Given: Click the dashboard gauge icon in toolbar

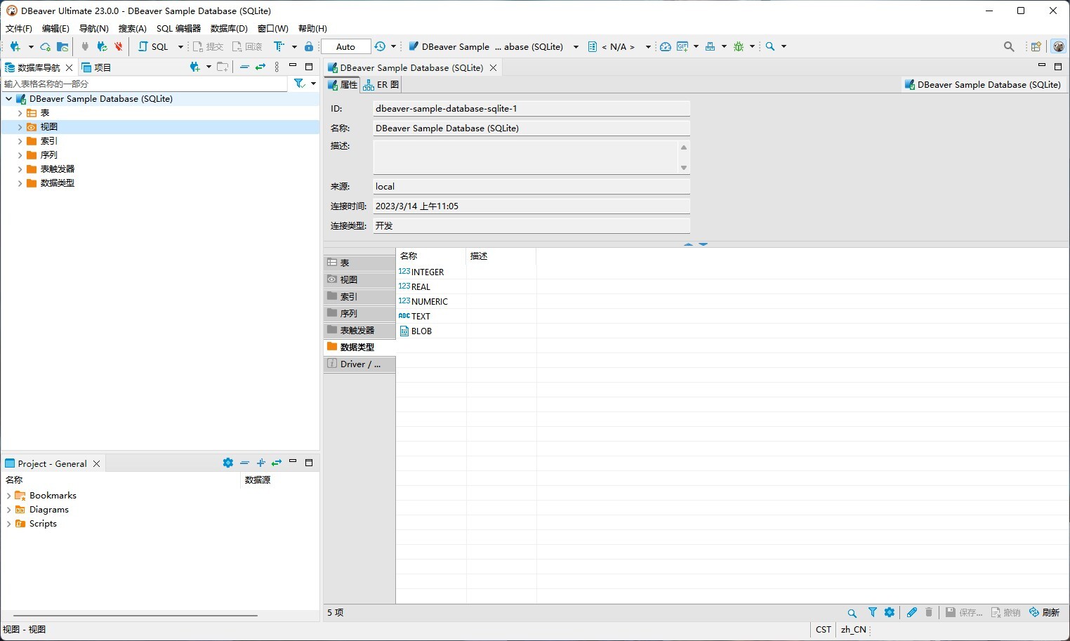Looking at the screenshot, I should click(x=666, y=46).
